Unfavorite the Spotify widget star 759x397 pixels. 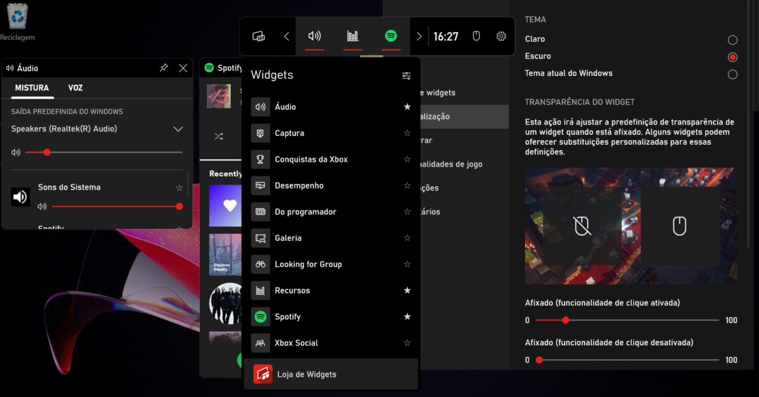click(407, 317)
